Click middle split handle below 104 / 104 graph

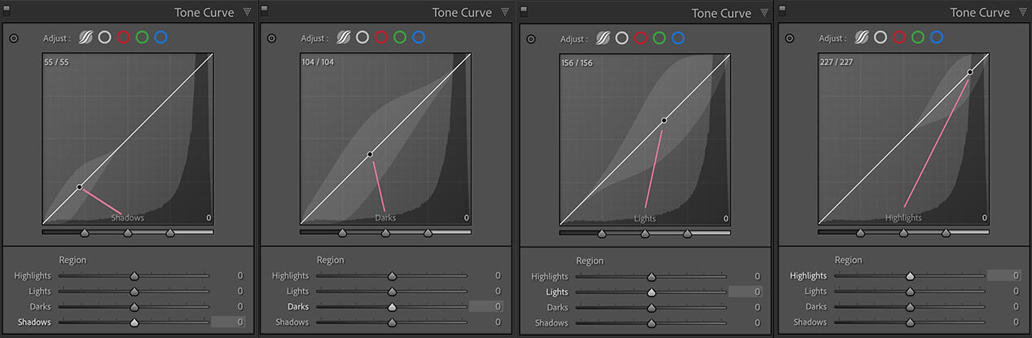pos(385,233)
